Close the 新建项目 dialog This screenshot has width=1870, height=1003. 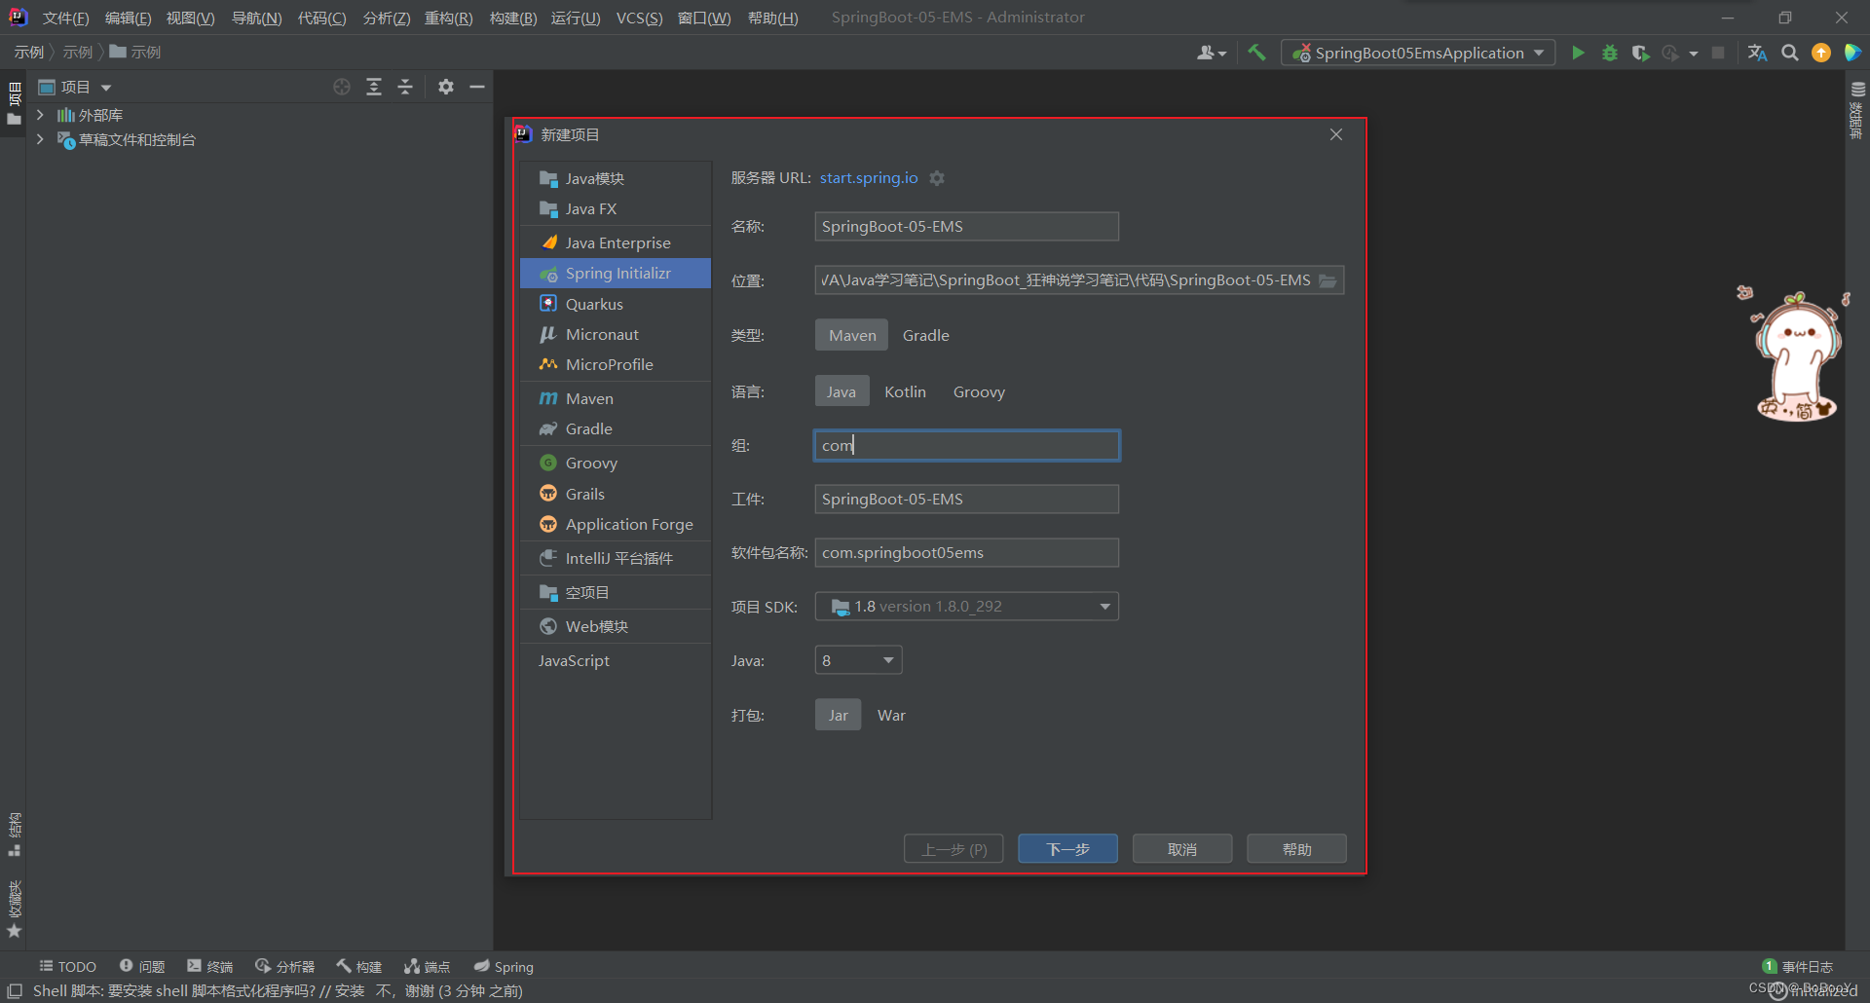[x=1336, y=134]
